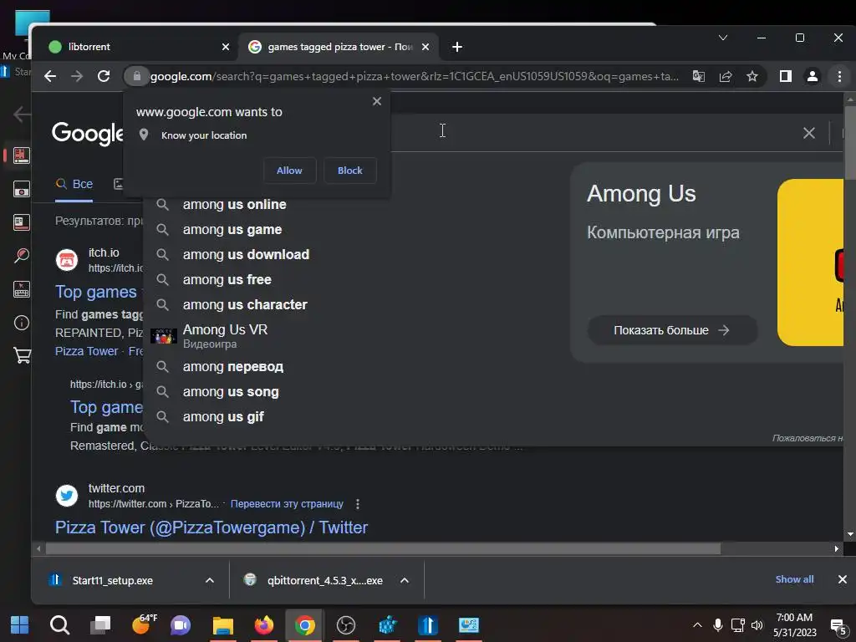This screenshot has width=856, height=642.
Task: Open Chrome's three-dot menu
Action: tap(839, 76)
